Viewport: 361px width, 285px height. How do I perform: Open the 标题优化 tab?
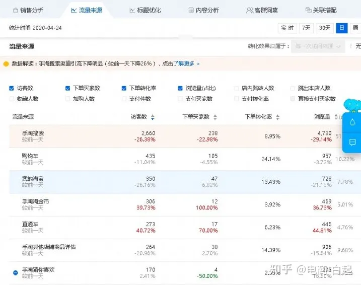pos(145,10)
